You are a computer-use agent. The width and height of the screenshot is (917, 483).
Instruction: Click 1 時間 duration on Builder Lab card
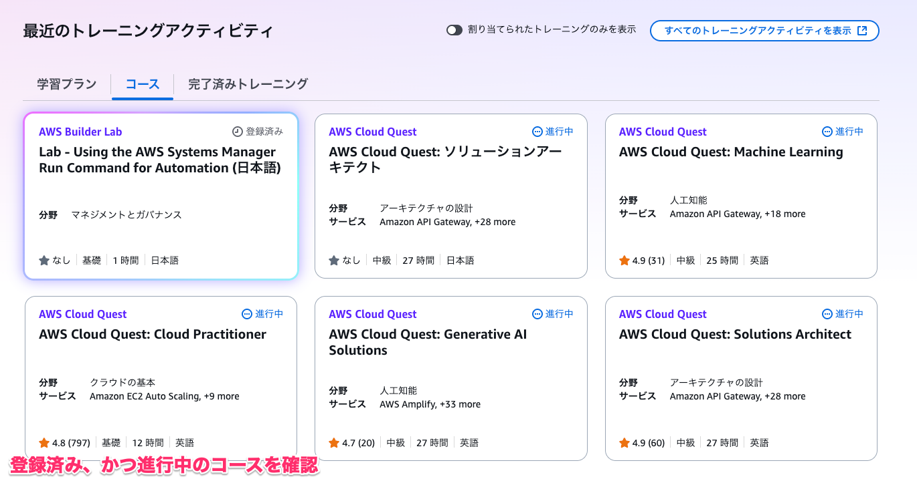point(126,261)
